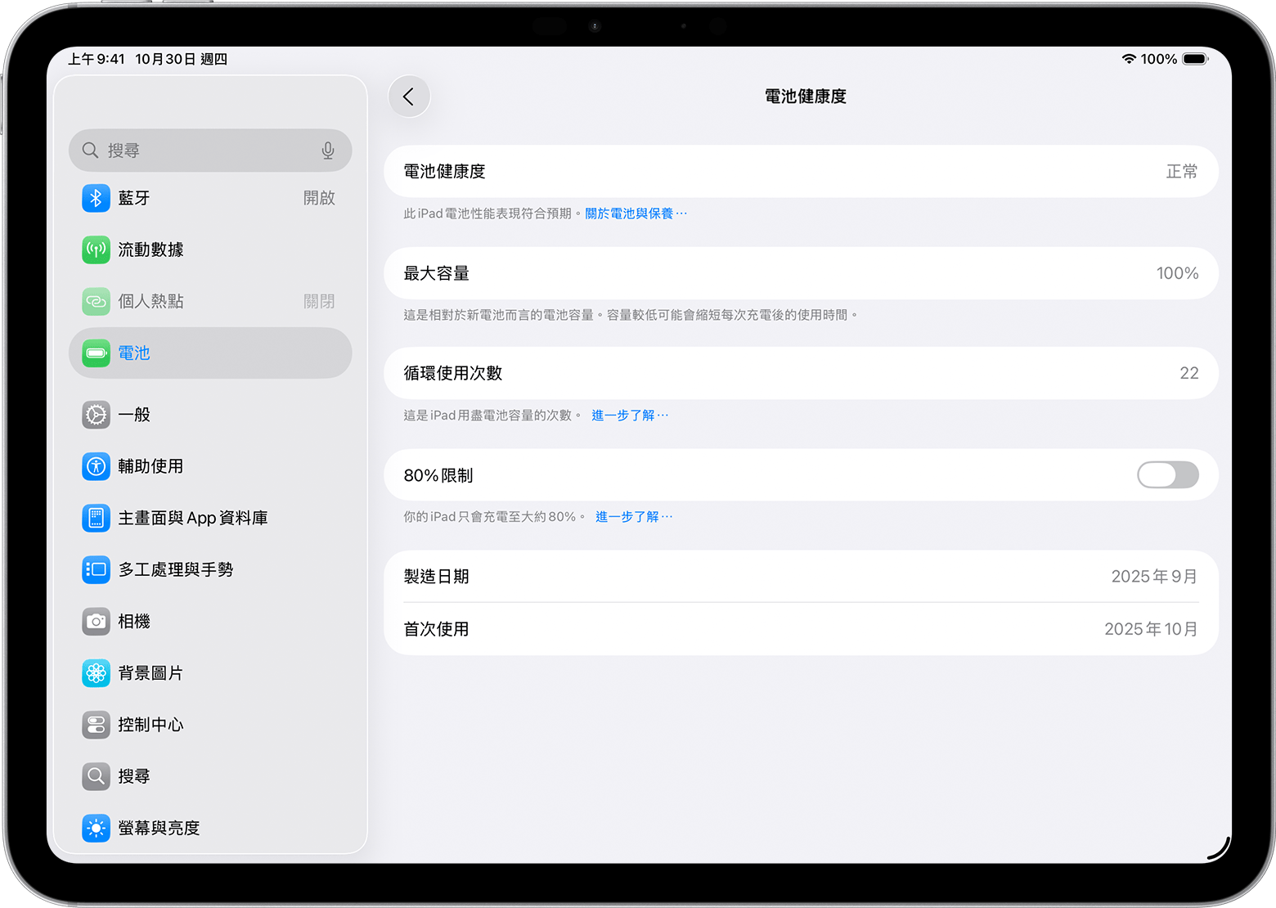Screen dimensions: 1276x908
Task: Tap the 背景圖片 wallpaper flower icon
Action: click(96, 673)
